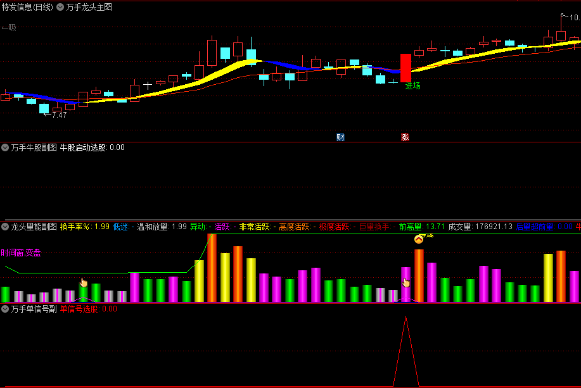
Task: Click the 单信号选股: 0.00 readout
Action: [88, 309]
